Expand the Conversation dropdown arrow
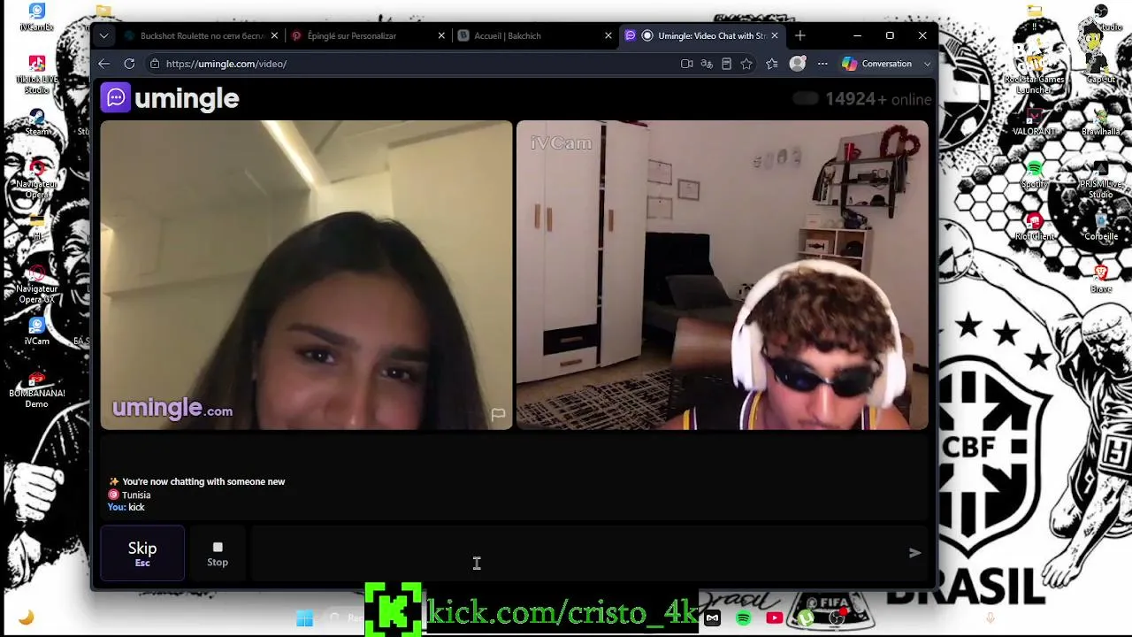 pyautogui.click(x=927, y=64)
